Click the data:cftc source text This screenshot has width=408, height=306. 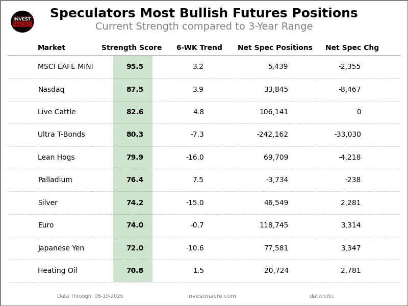click(x=322, y=296)
